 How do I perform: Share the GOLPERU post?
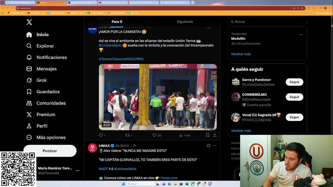215,135
